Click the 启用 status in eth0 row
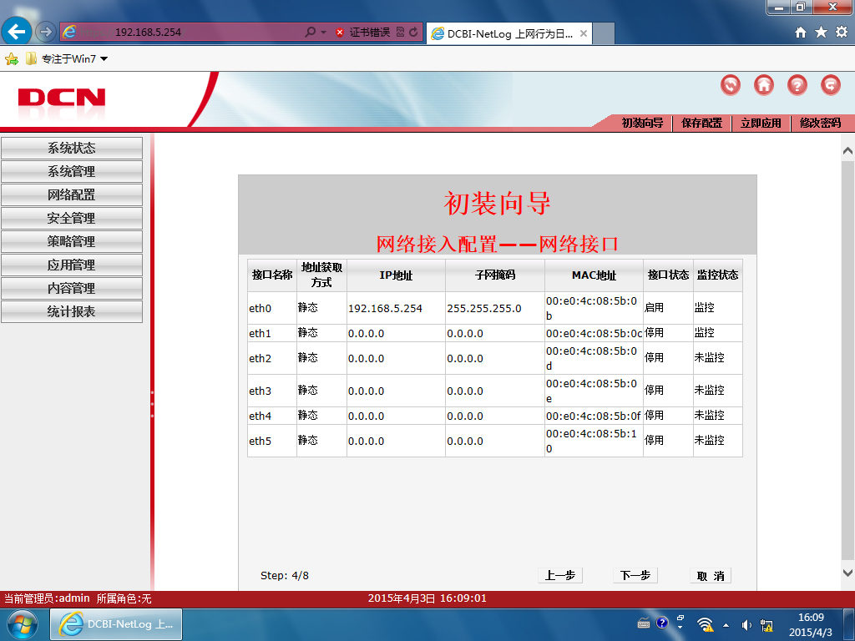Screen dimensions: 855x641 pyautogui.click(x=654, y=307)
